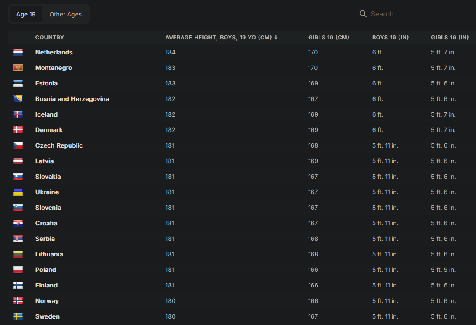Click the Ukraine flag icon
The image size is (476, 325).
pyautogui.click(x=18, y=192)
